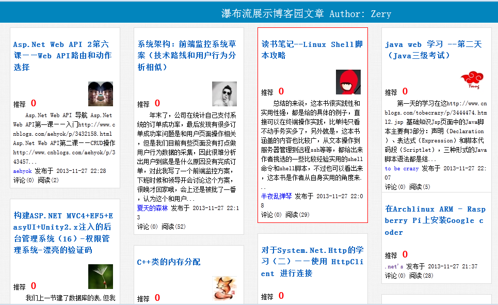The height and width of the screenshot is (305, 498).
Task: Click 评论(0) on 夏天的森林's article
Action: (x=148, y=227)
